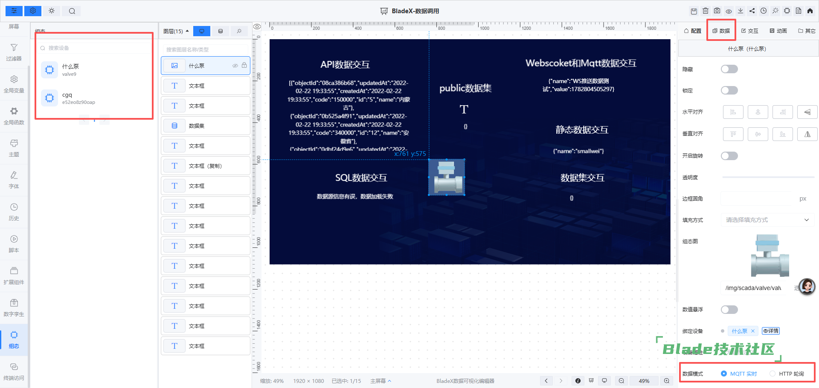The height and width of the screenshot is (388, 819).
Task: Toggle the 隐藏 switch on
Action: [x=729, y=69]
